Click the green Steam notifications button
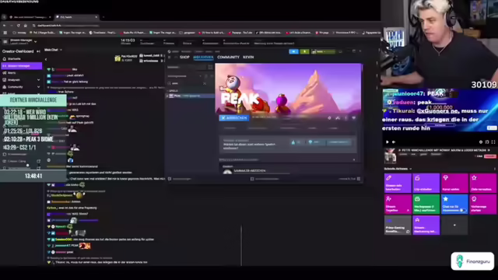This screenshot has height=280, width=498. coord(304,51)
